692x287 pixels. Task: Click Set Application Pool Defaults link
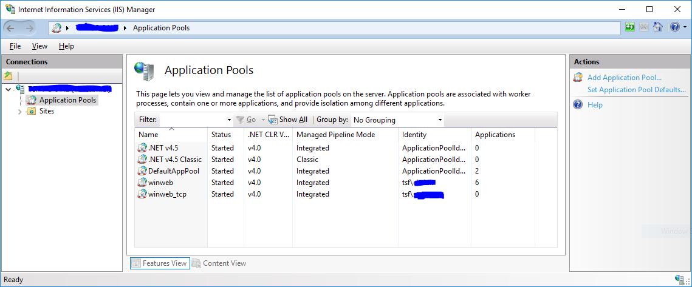(x=637, y=89)
